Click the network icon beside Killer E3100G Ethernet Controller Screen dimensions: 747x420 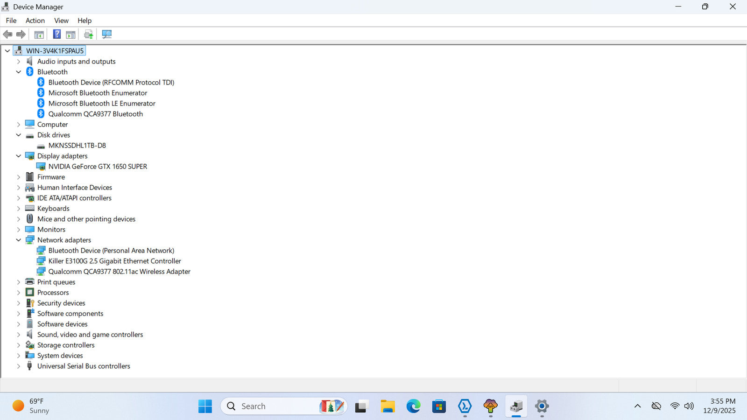point(41,261)
